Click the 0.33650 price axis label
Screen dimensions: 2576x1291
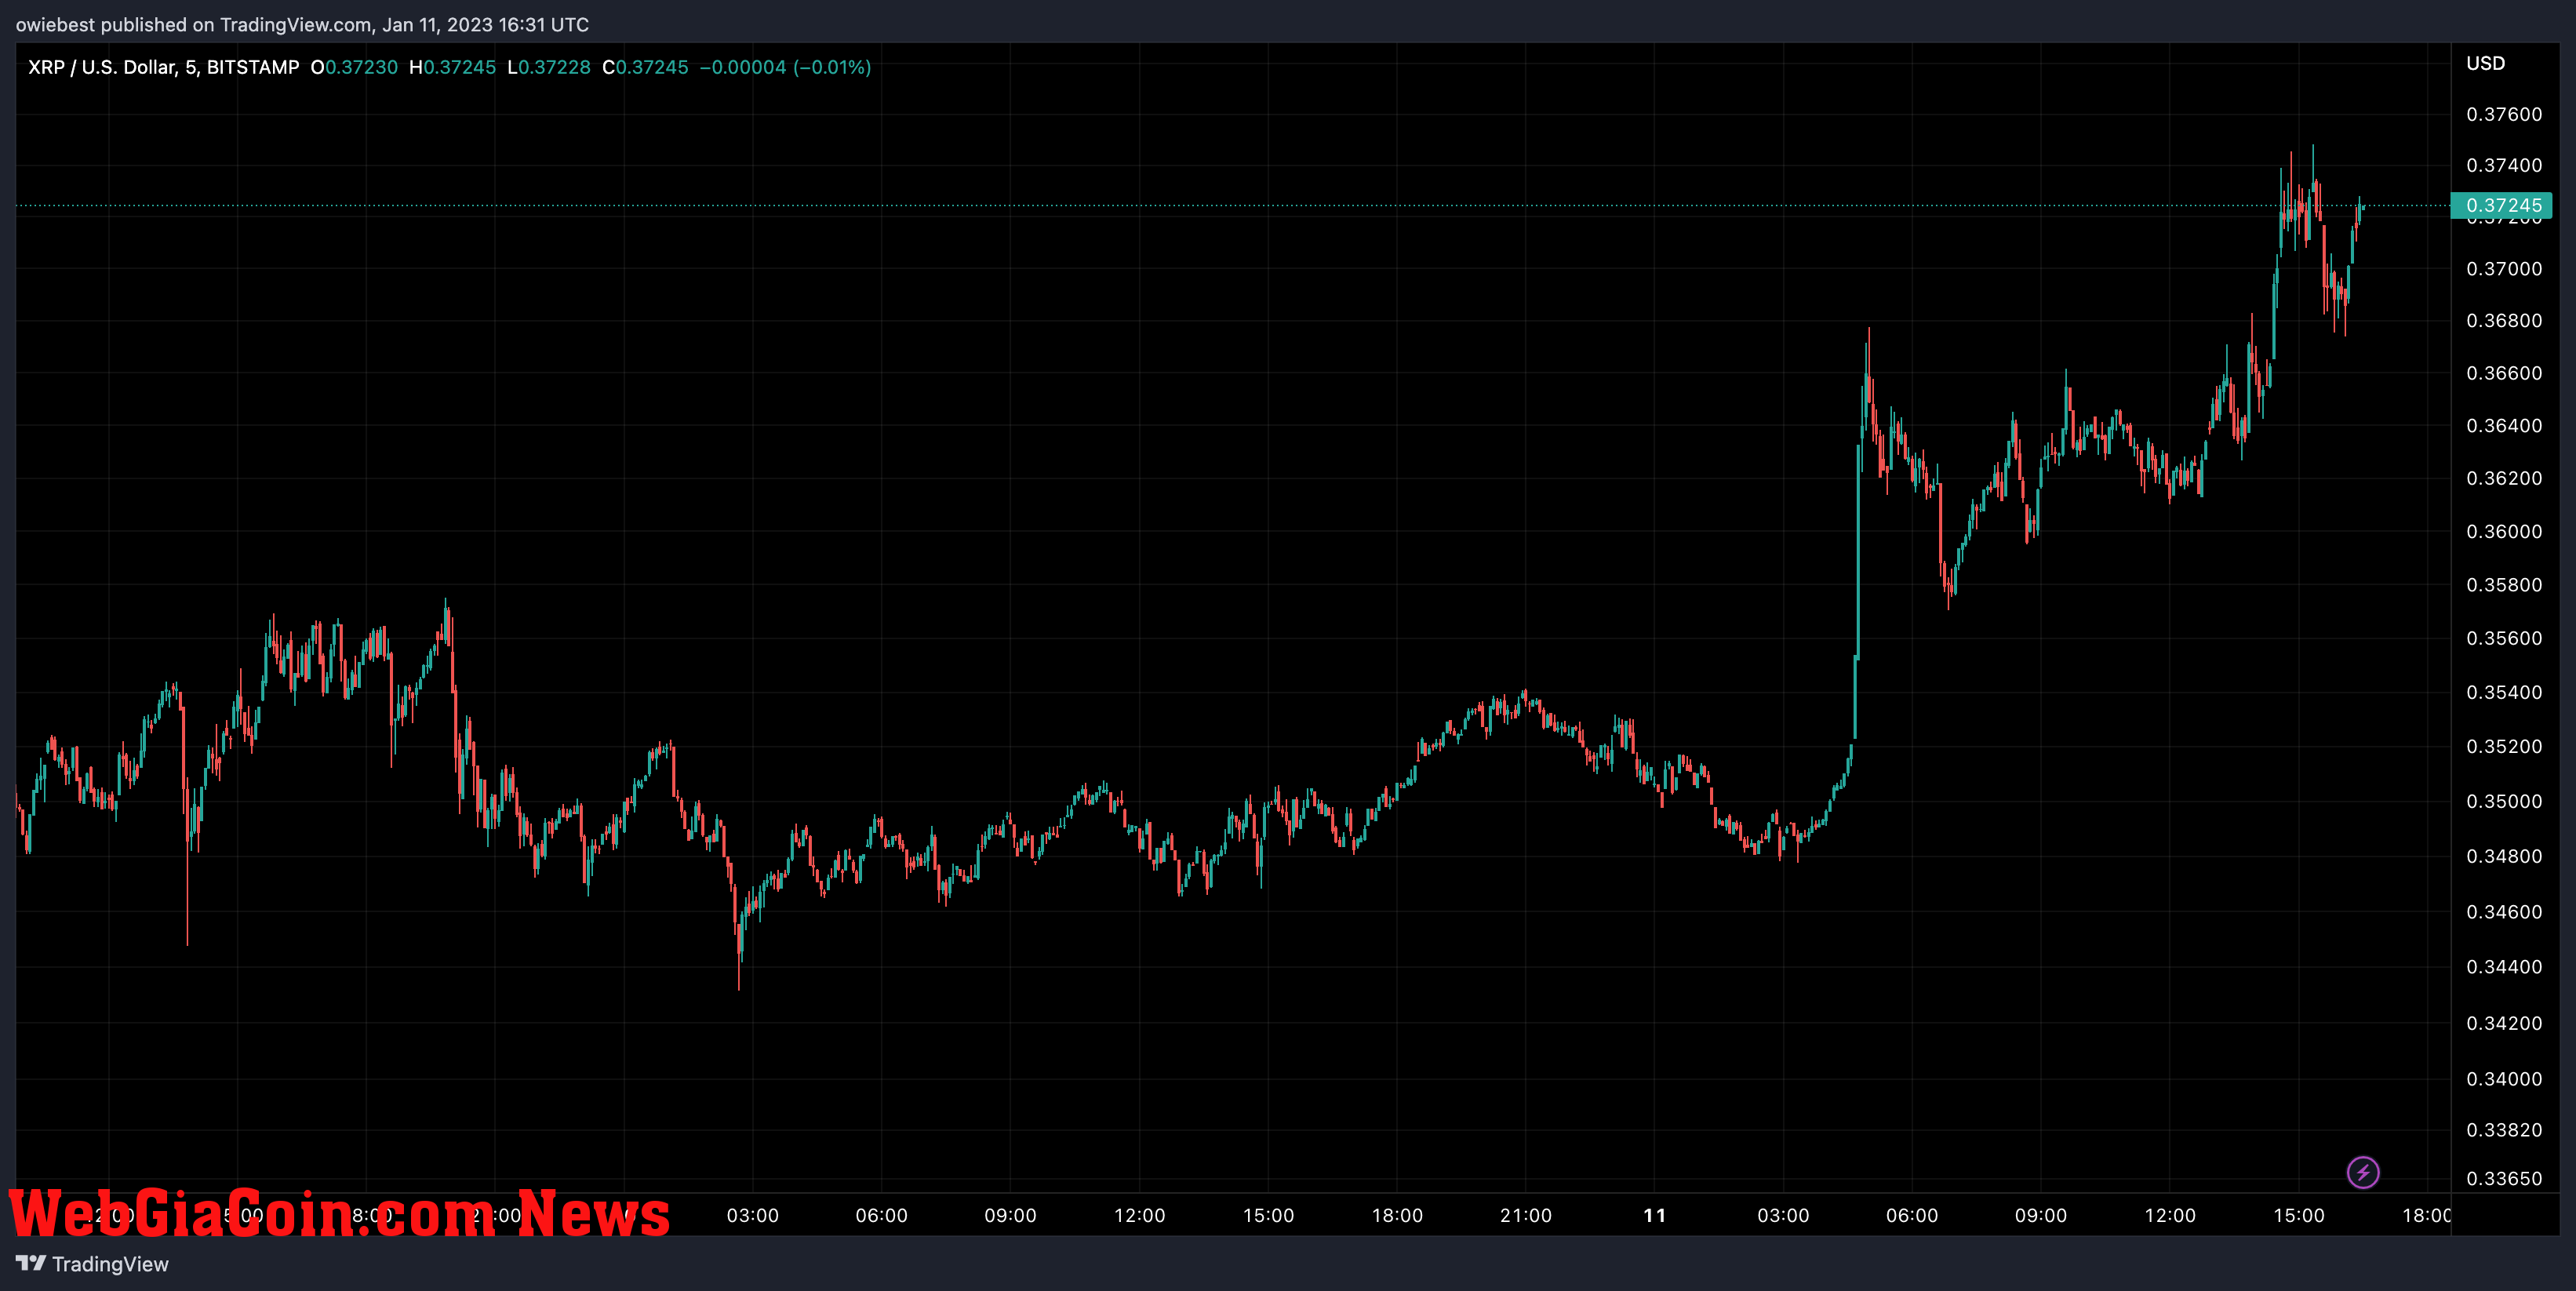click(x=2504, y=1178)
